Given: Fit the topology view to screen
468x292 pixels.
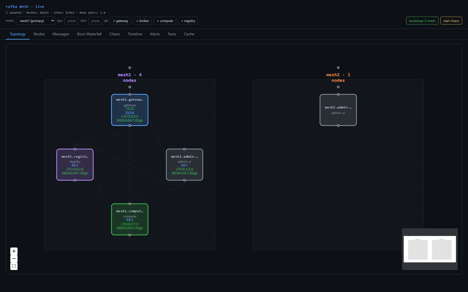Looking at the screenshot, I should click(x=14, y=266).
